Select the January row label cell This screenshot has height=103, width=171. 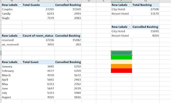tap(11, 67)
